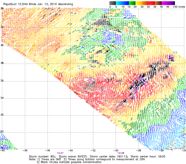
Task: Click longitude axis label '-36'
Action: tap(48, 151)
